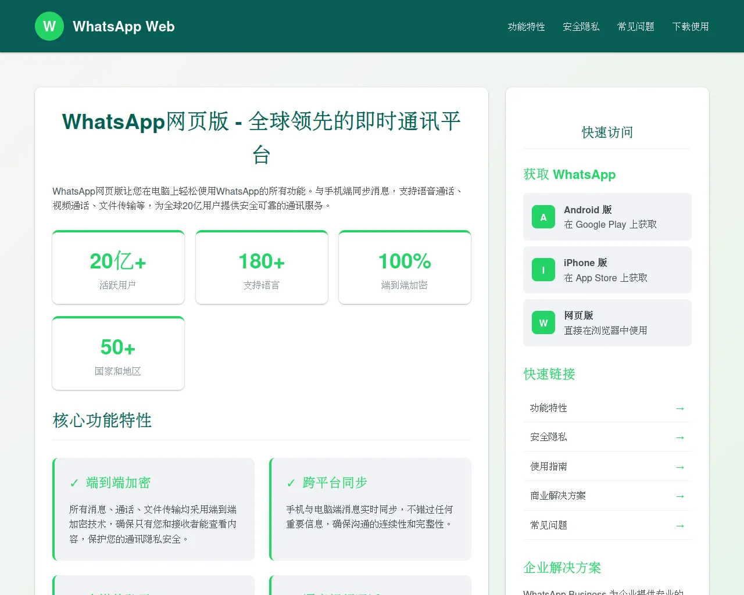The image size is (744, 595).
Task: Click the iPhone green I icon
Action: click(x=543, y=270)
